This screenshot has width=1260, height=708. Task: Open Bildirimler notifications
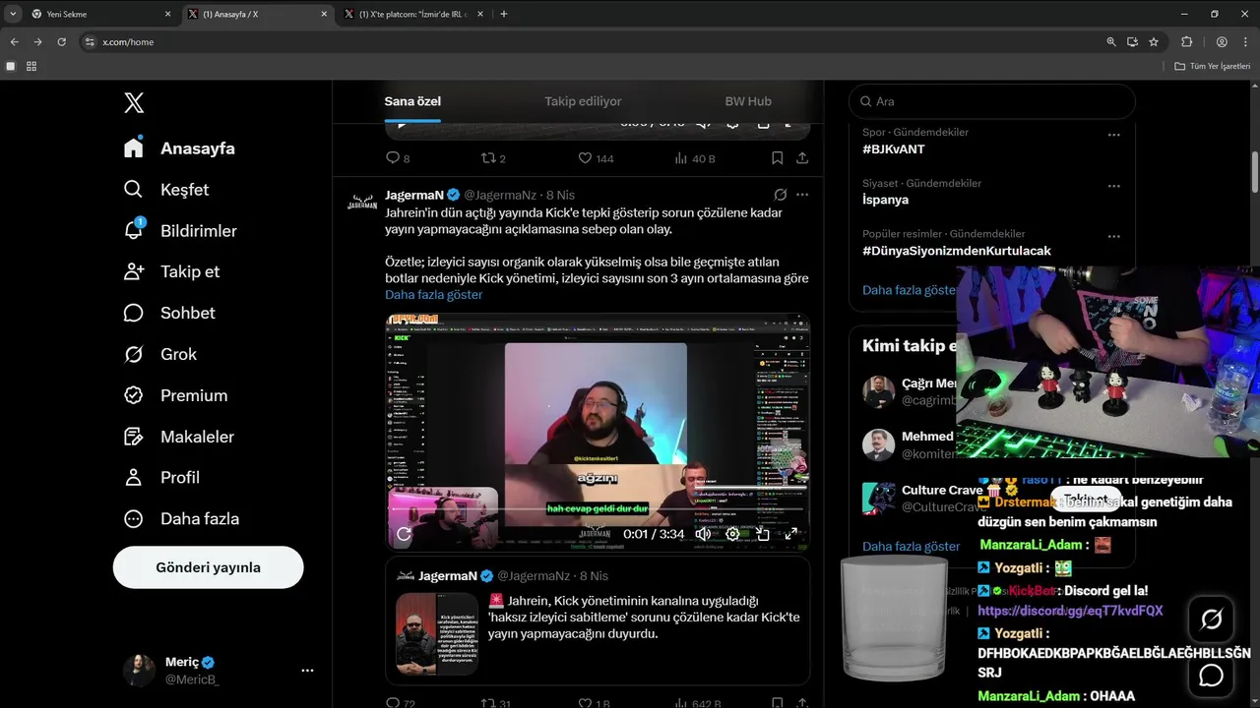tap(180, 231)
